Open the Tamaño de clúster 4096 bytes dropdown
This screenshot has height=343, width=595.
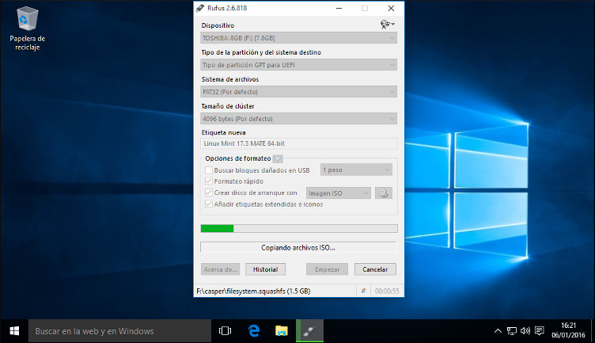click(298, 119)
